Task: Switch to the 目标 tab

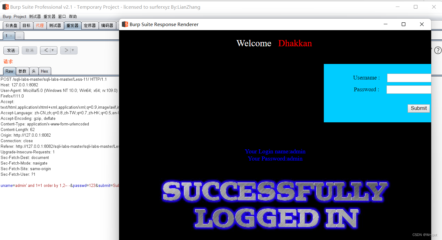Action: (26, 25)
